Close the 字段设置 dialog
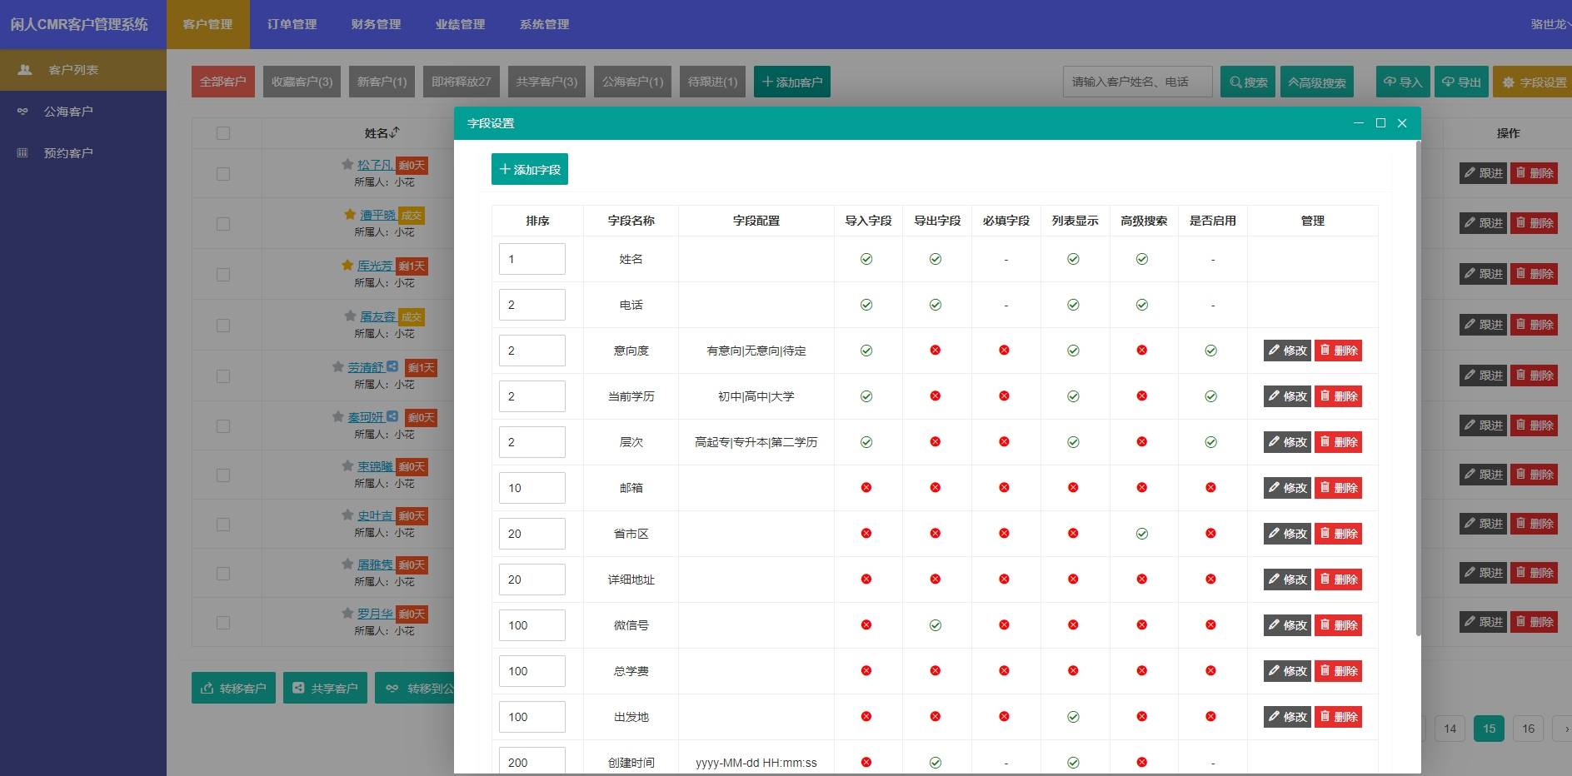This screenshot has width=1572, height=776. pos(1402,122)
